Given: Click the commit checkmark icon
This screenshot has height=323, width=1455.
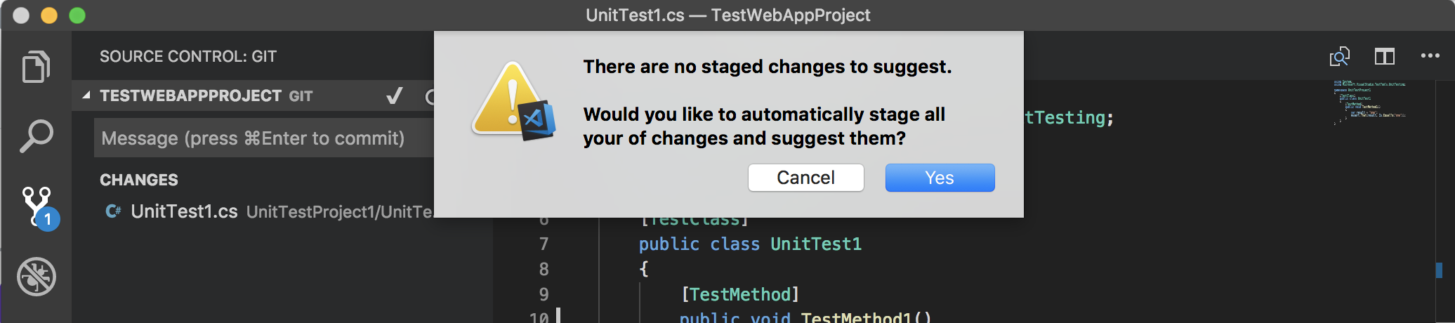Looking at the screenshot, I should click(395, 95).
